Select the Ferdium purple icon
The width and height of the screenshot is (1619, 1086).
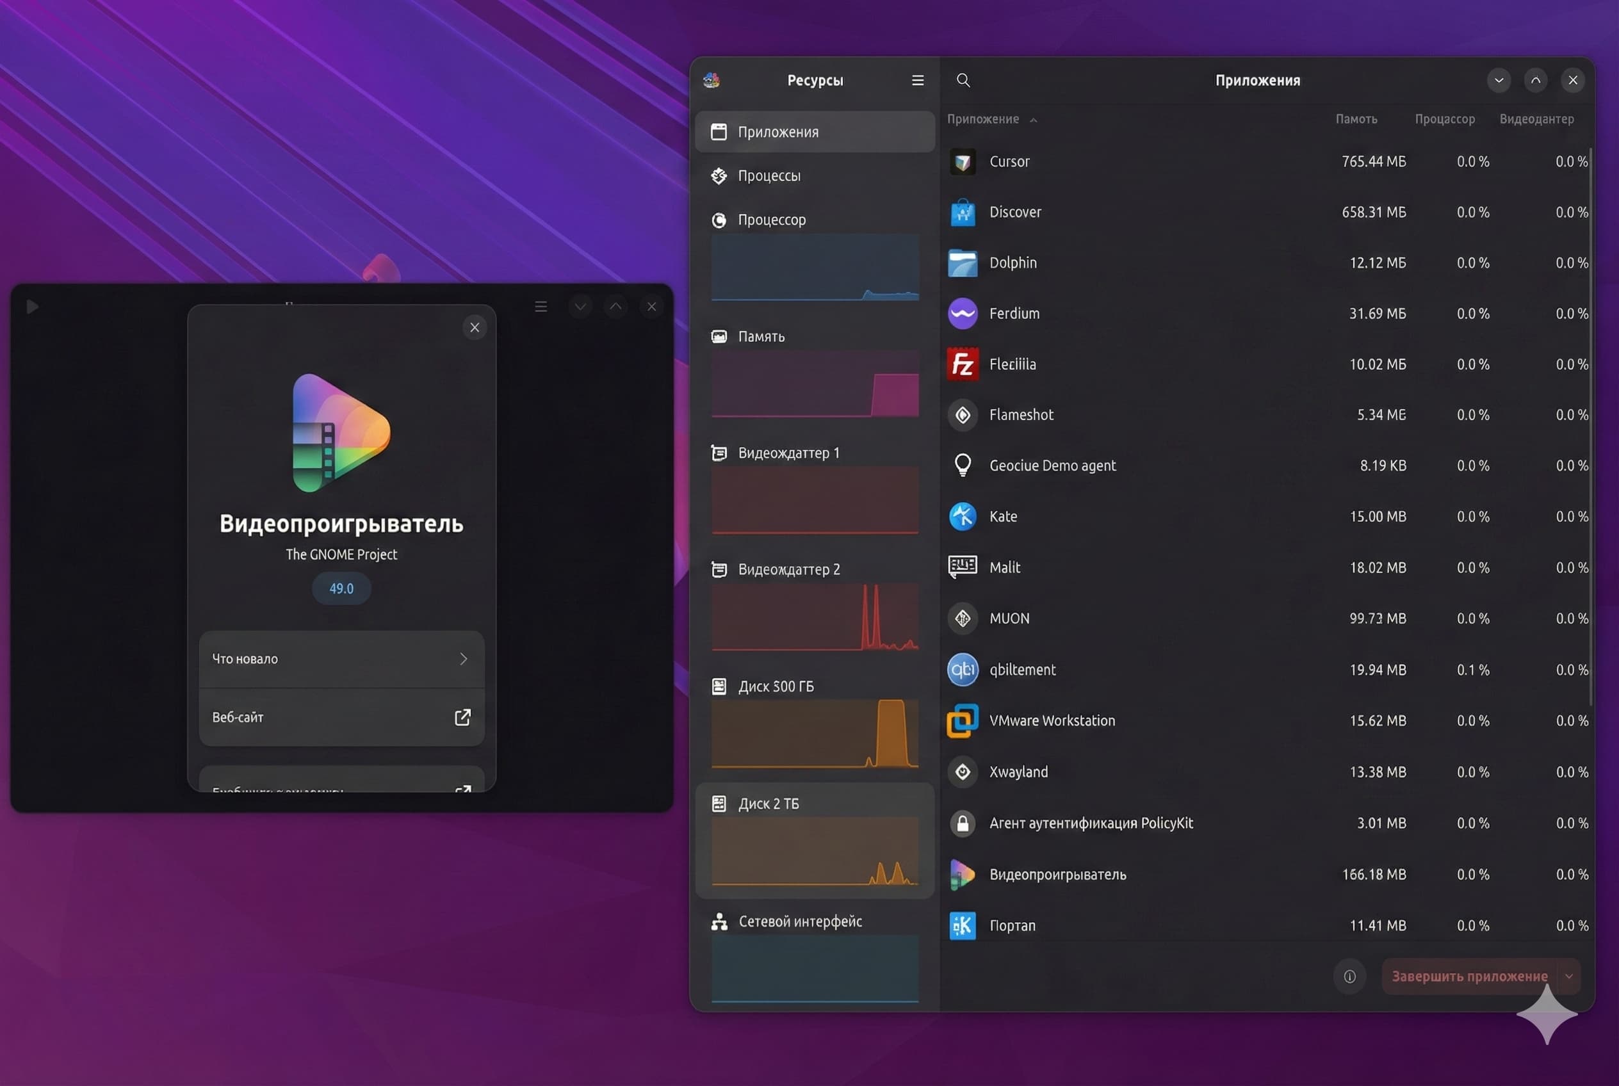coord(963,314)
